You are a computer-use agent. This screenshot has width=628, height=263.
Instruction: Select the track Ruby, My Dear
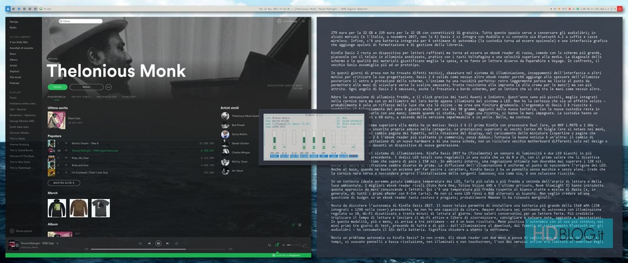[x=79, y=158]
